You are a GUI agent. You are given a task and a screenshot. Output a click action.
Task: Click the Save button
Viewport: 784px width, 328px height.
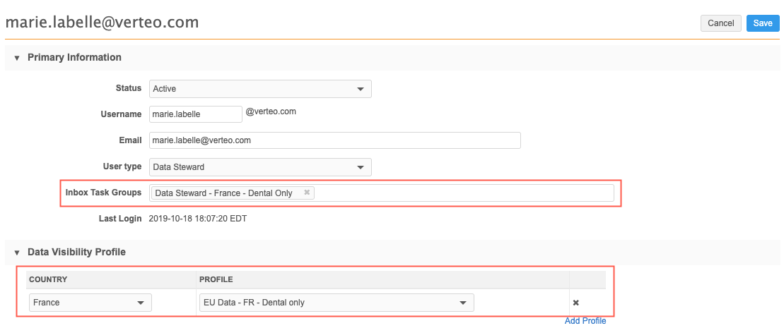[763, 23]
